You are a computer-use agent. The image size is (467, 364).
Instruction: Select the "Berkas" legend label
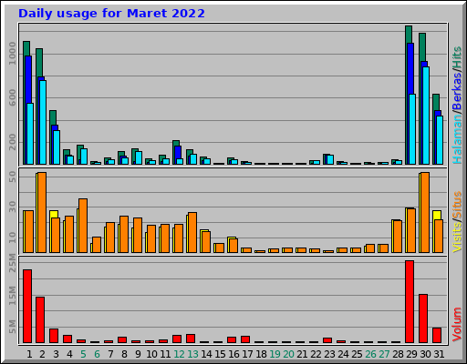457,91
